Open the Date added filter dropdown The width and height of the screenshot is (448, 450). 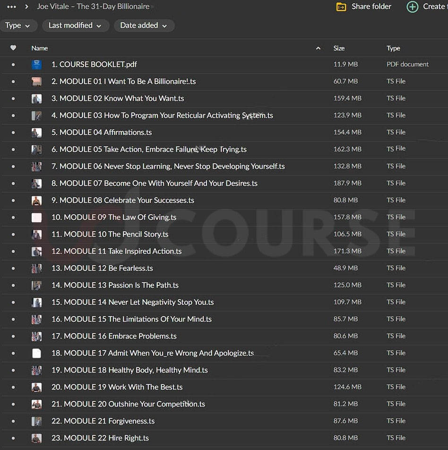(x=144, y=25)
